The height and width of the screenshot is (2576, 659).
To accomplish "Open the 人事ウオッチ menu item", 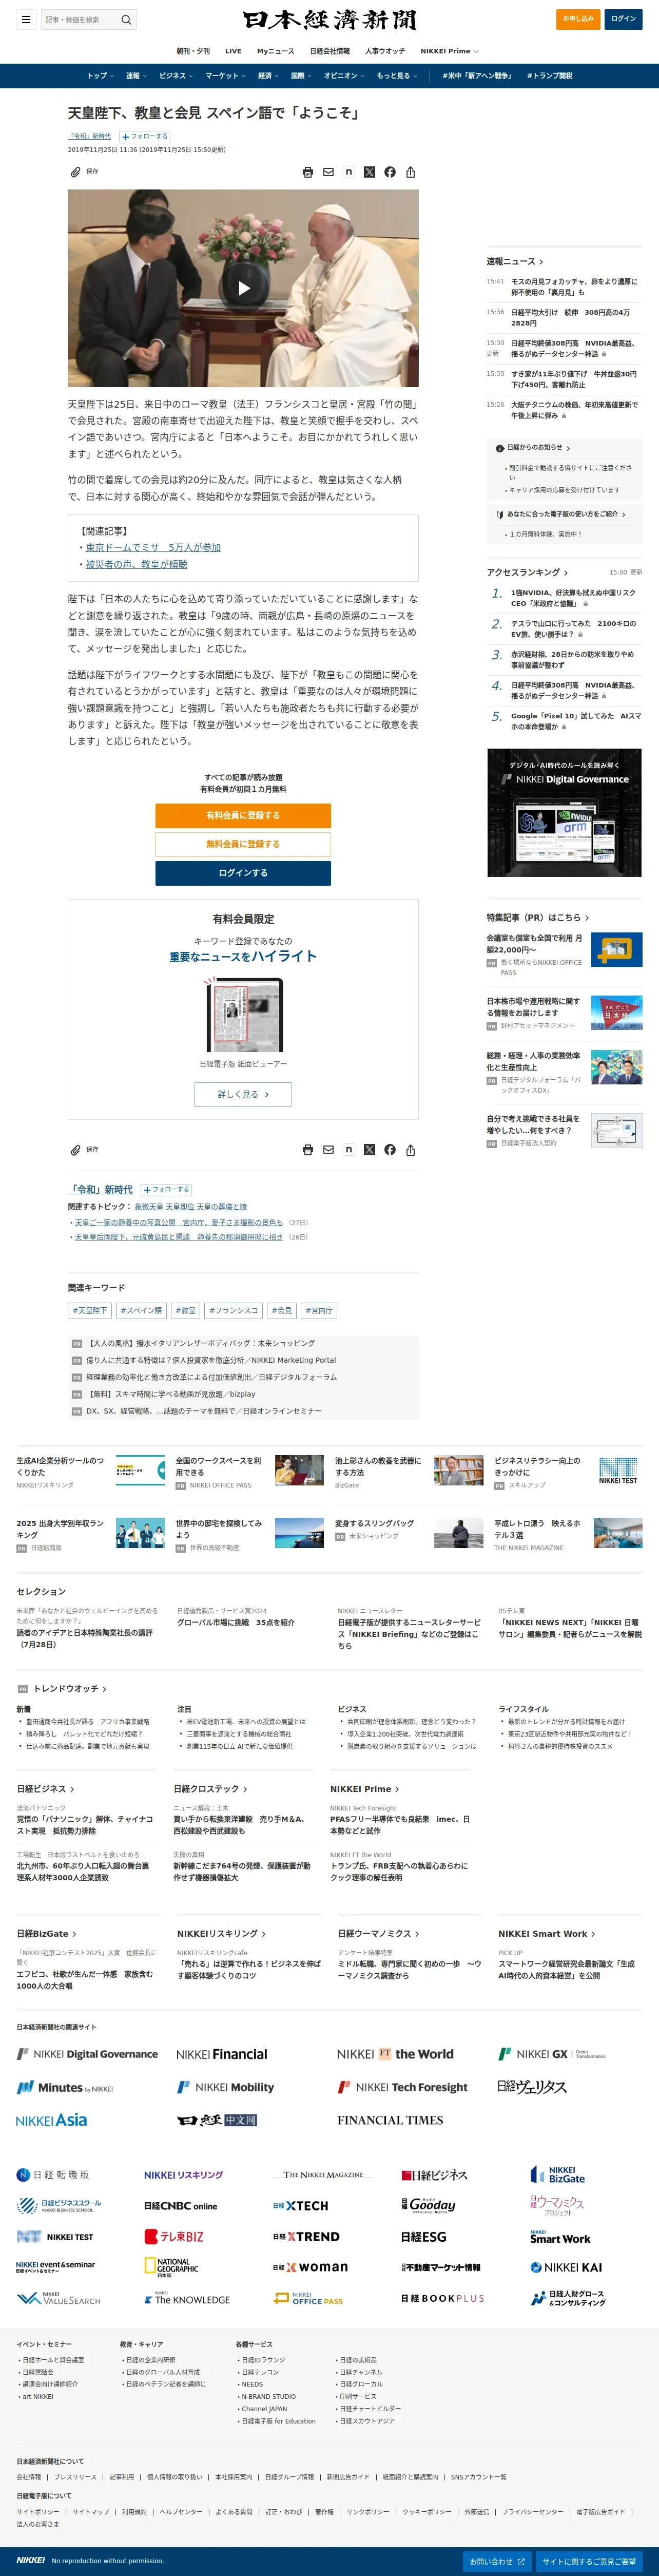I will point(385,51).
